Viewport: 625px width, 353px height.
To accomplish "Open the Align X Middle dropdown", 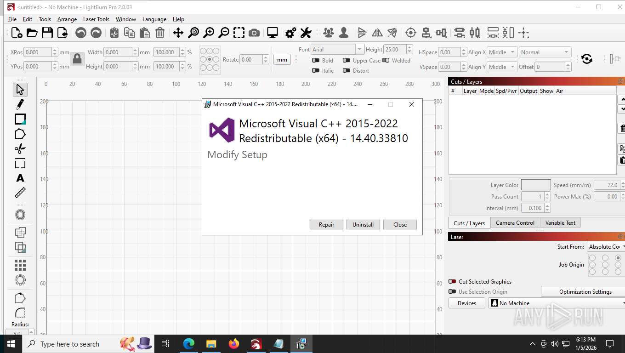I will coord(502,52).
